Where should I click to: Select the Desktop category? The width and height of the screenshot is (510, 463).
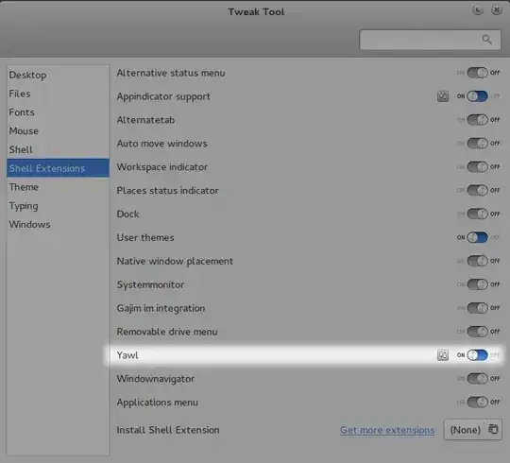click(x=27, y=76)
